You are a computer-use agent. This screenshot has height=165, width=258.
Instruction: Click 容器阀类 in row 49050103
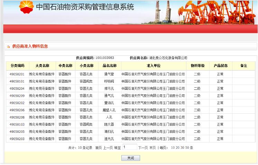(x=86, y=124)
